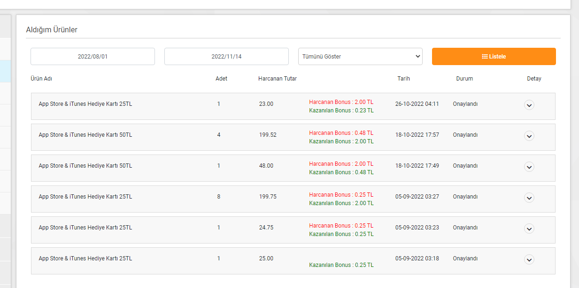Viewport: 579px width, 288px height.
Task: Click the spent amount 23.00
Action: coord(266,104)
